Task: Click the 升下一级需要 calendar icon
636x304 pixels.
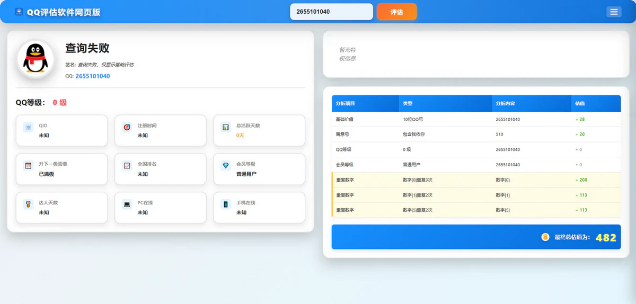Action: [x=28, y=166]
